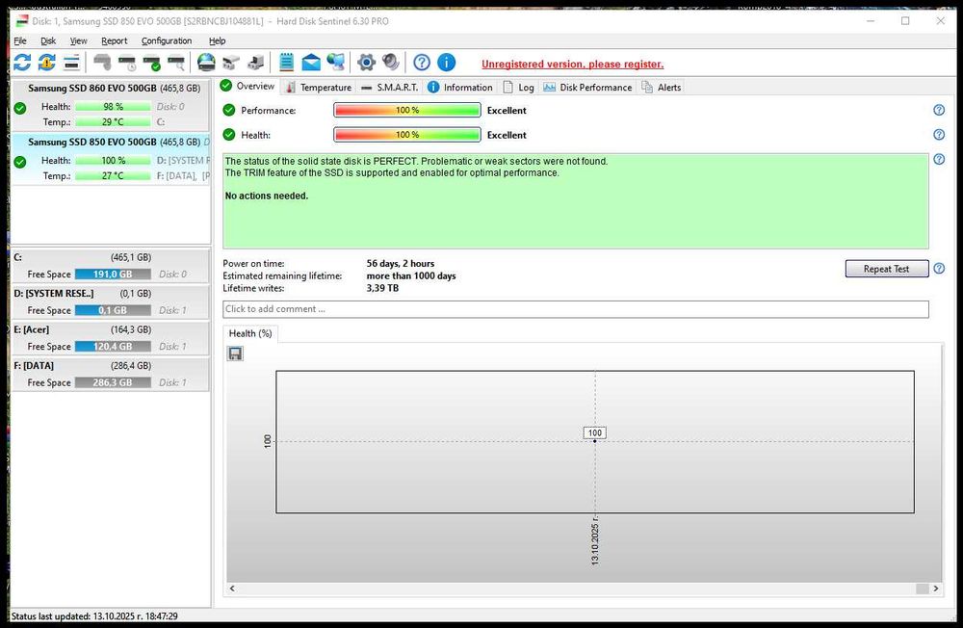Click the 100 data point on graph
Screen dimensions: 963x628
click(x=594, y=441)
